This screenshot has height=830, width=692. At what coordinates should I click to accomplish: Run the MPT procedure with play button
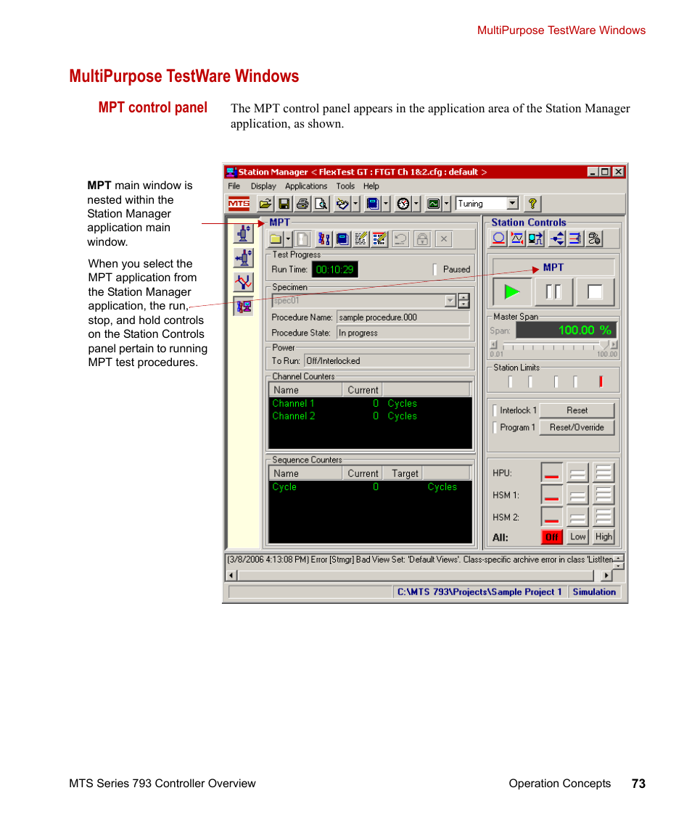(x=512, y=291)
